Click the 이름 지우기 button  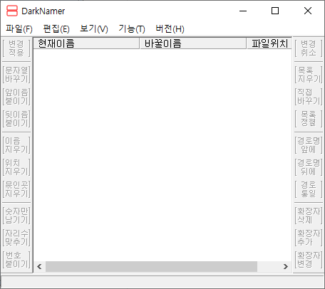tap(16, 145)
